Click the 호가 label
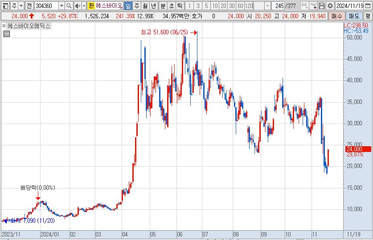 coord(197,16)
